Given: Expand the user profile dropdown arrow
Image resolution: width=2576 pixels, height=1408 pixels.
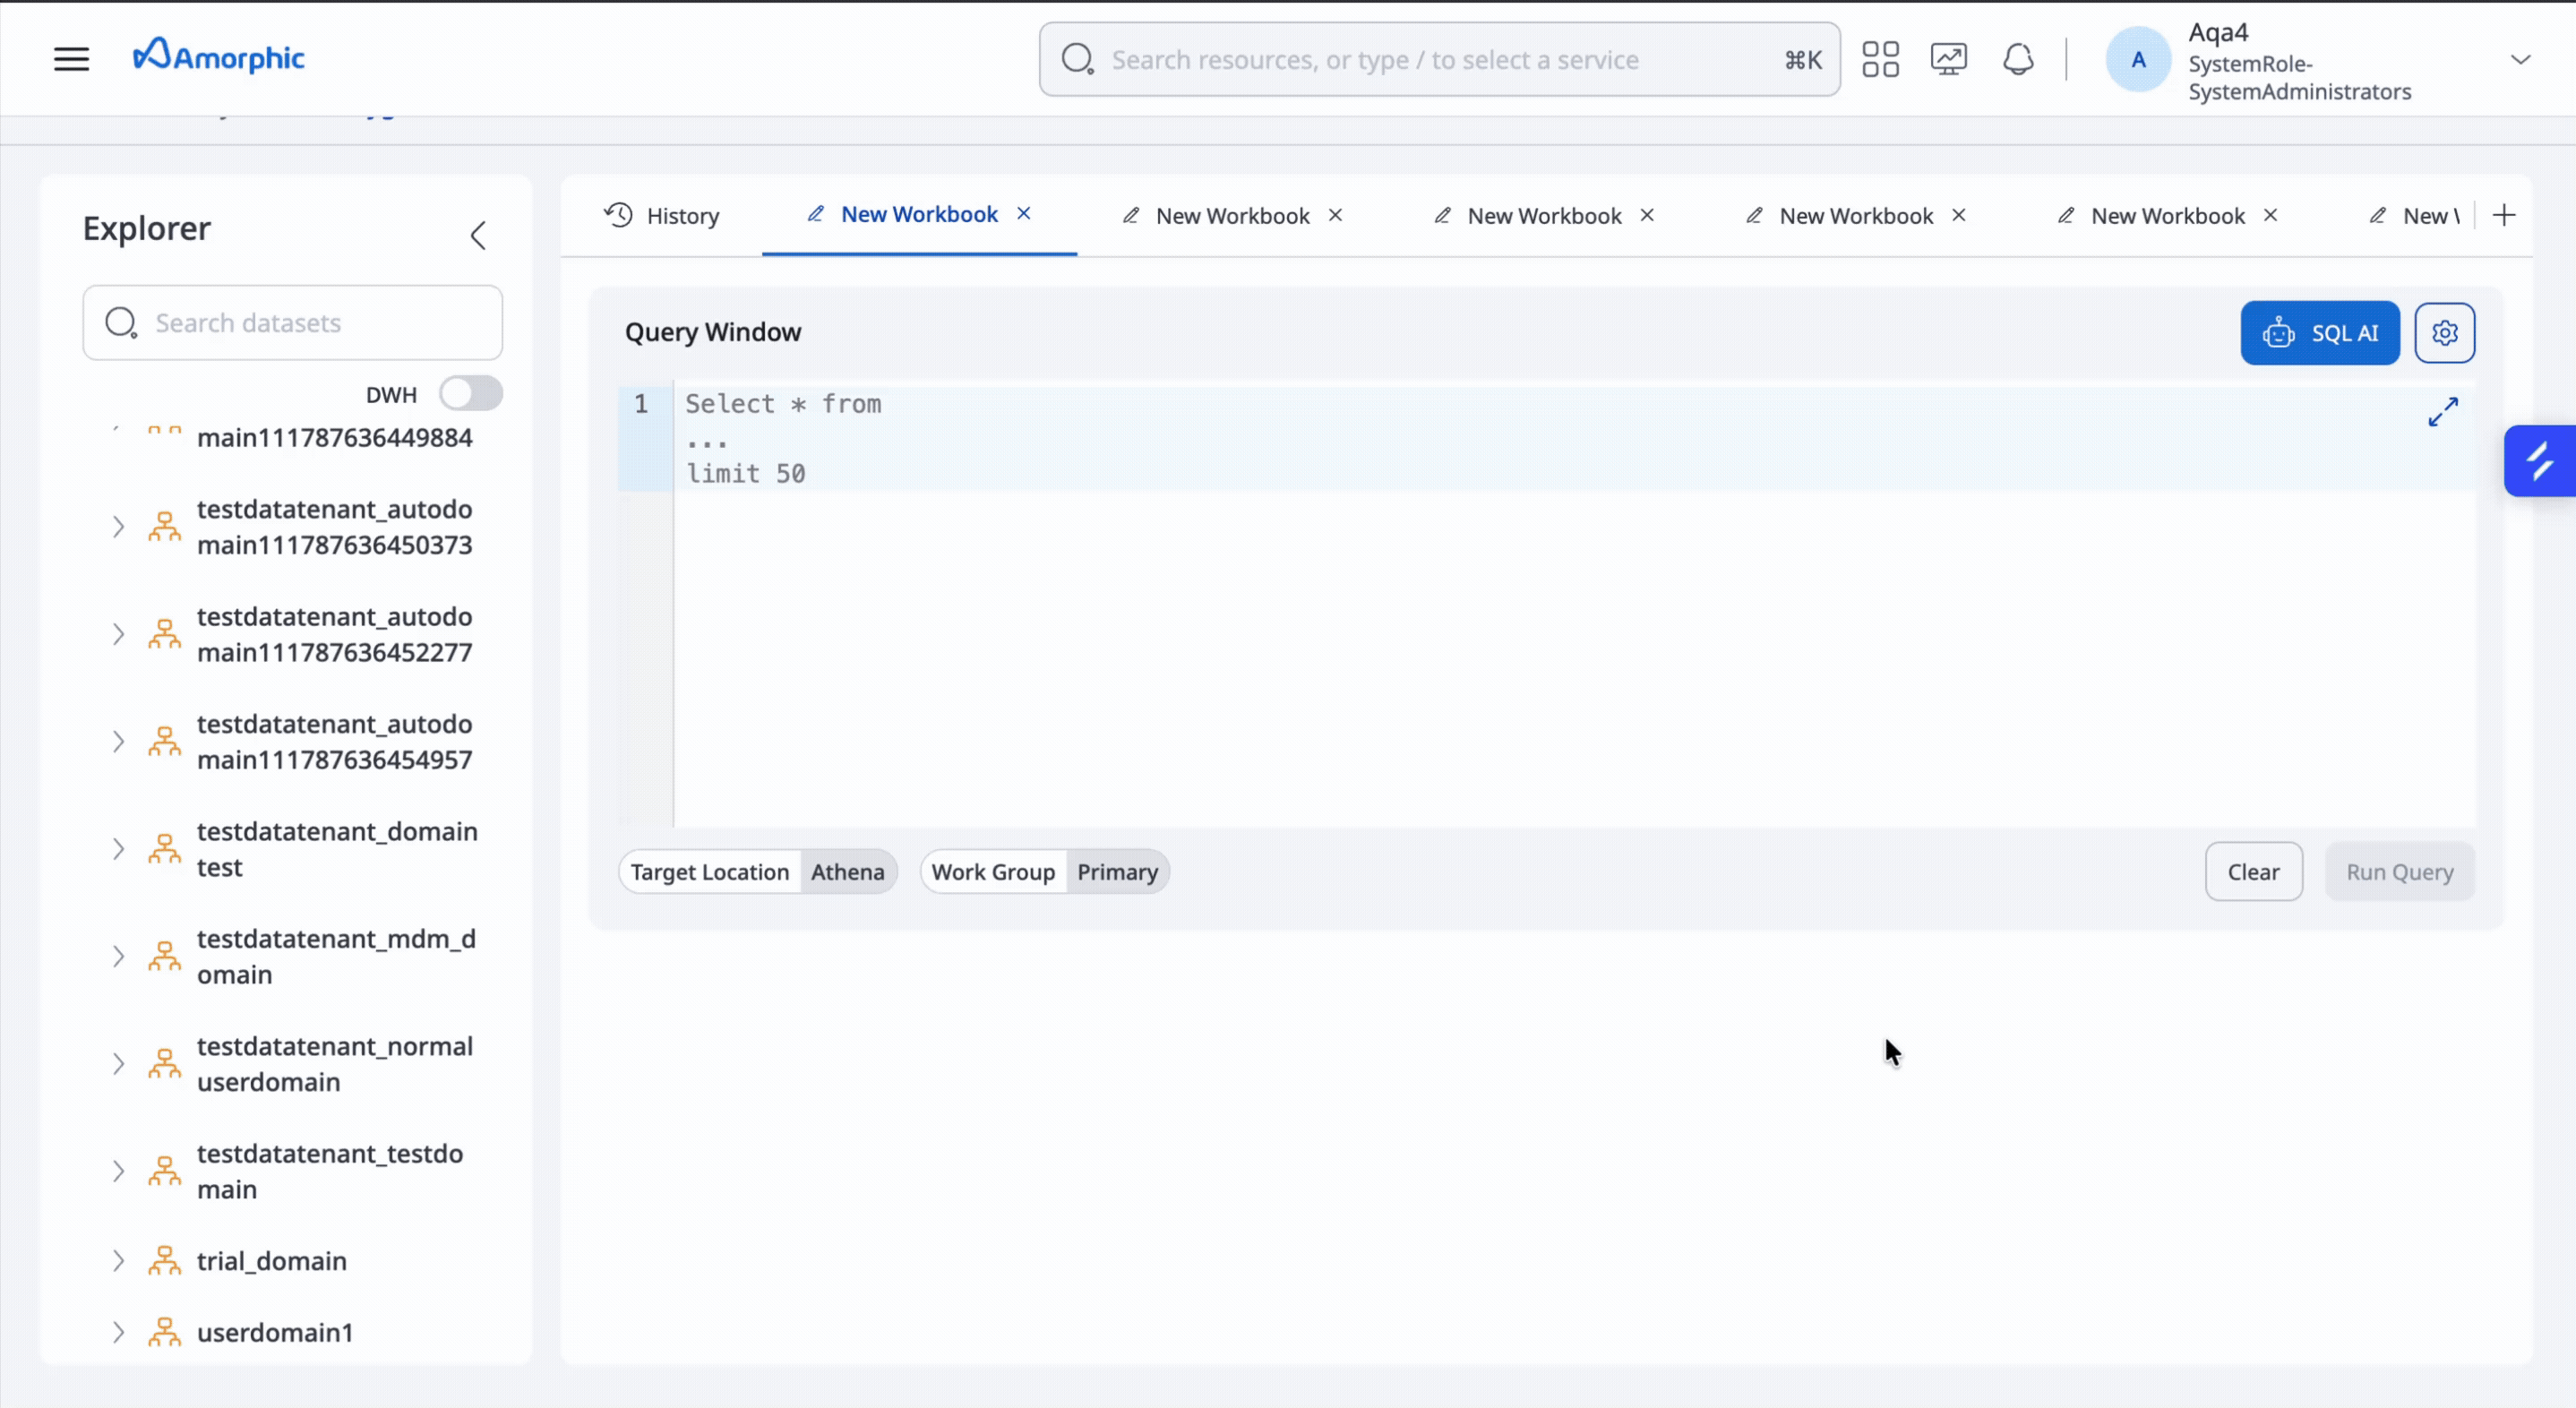Looking at the screenshot, I should click(x=2520, y=60).
